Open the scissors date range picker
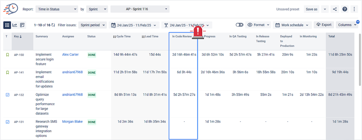 (x=187, y=25)
